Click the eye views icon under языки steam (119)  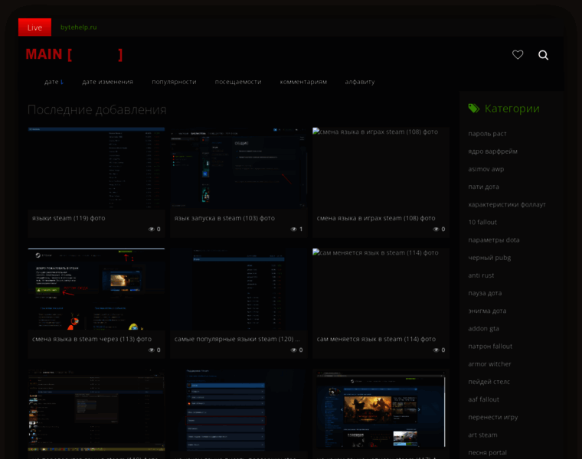(x=151, y=229)
